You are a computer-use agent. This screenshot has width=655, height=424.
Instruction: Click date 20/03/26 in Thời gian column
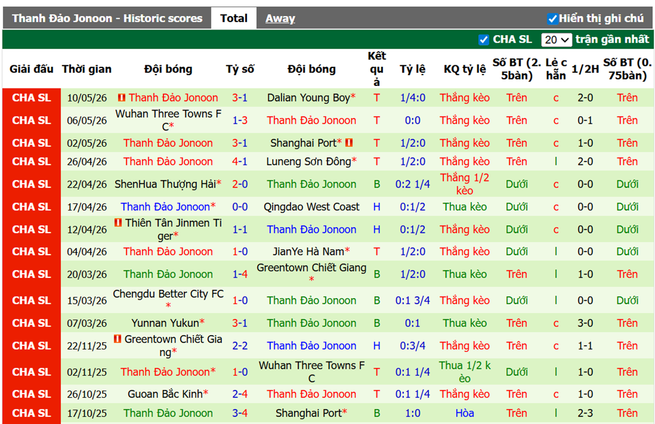[87, 274]
